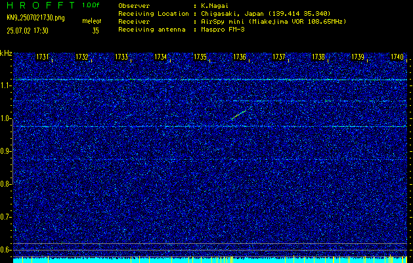This screenshot has height=263, width=413.
Task: Click the 1735 time marker
Action: point(200,57)
